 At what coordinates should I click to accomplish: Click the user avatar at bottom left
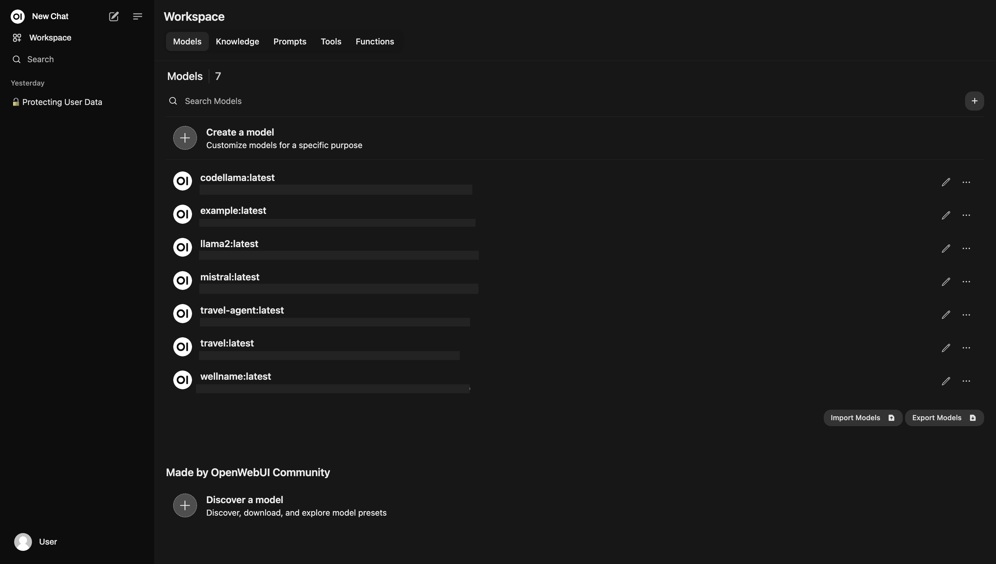point(23,542)
